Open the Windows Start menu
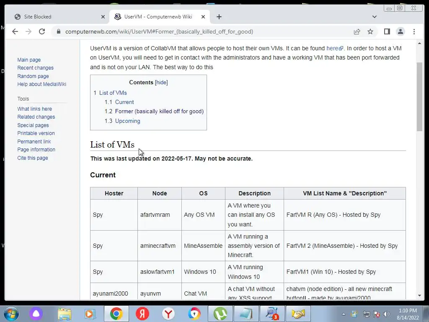The width and height of the screenshot is (429, 322). 11,314
